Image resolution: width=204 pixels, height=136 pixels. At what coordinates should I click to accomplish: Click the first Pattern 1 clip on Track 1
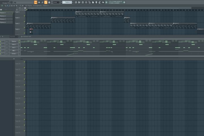tap(88, 14)
